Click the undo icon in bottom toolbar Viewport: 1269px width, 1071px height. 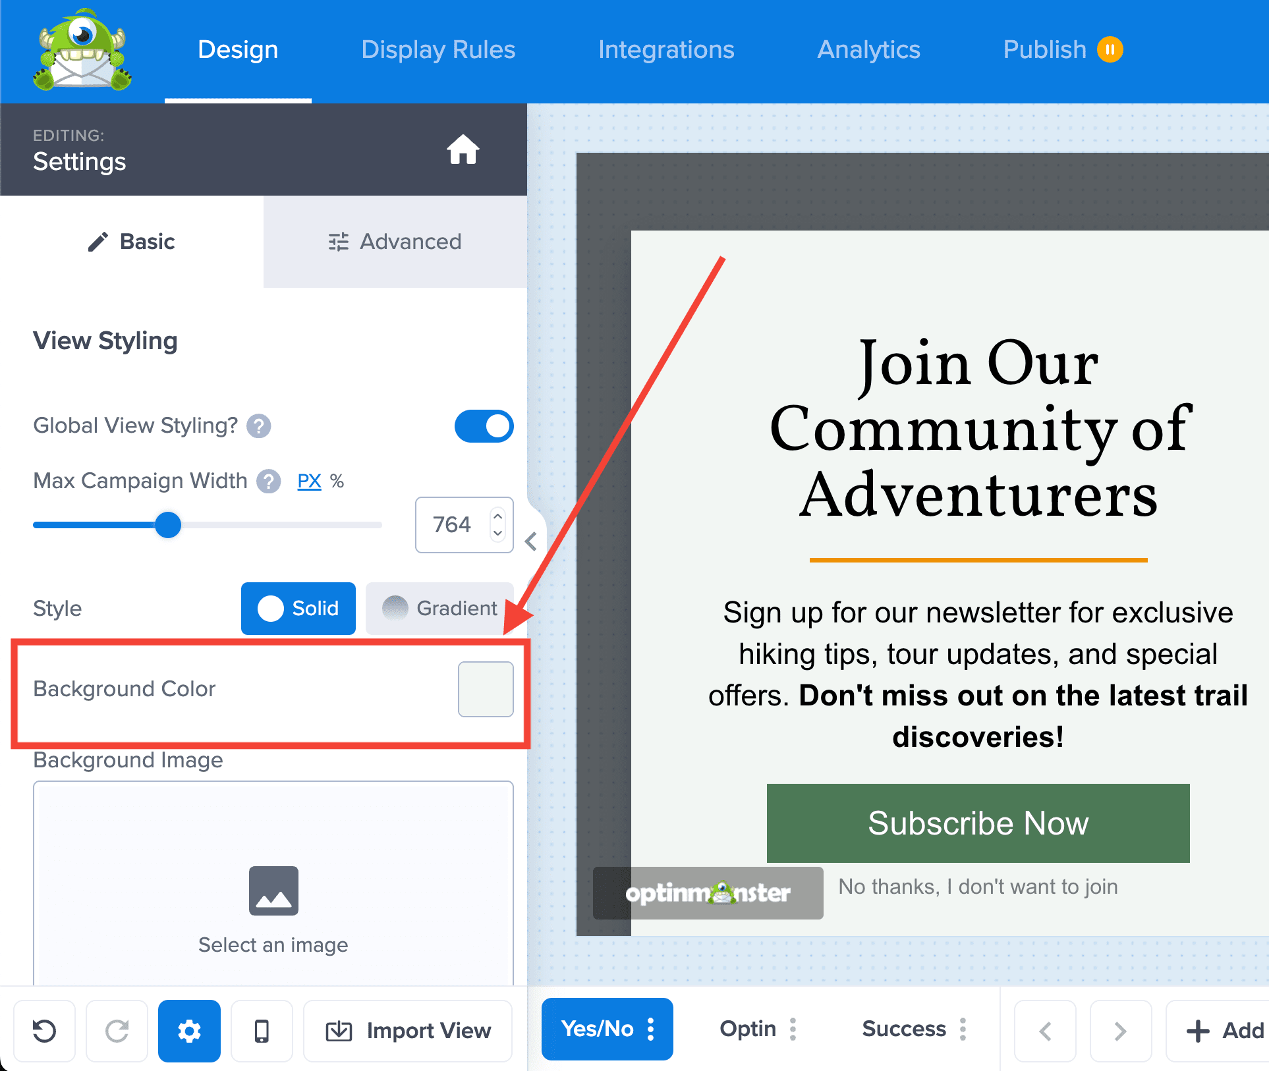coord(45,1031)
